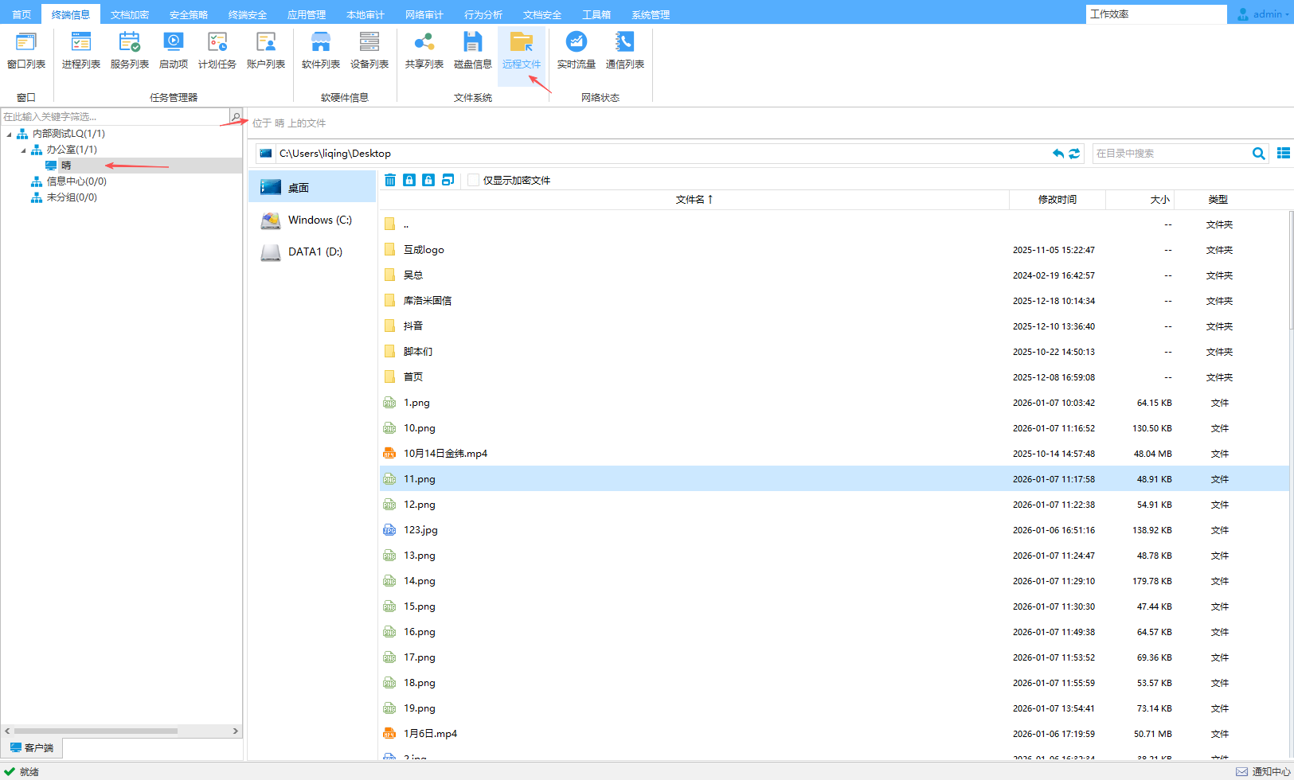1294x780 pixels.
Task: Select Windows (C:) drive
Action: click(x=319, y=220)
